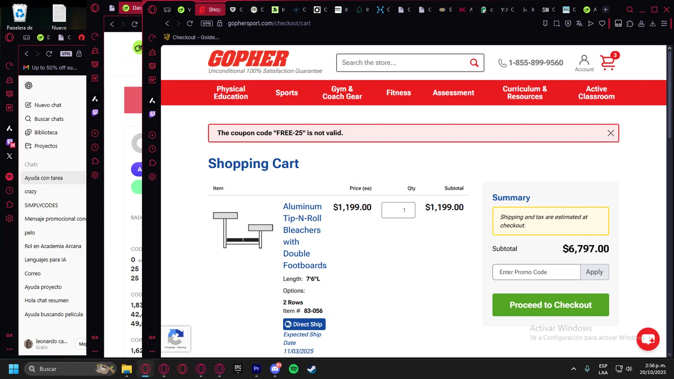Open Twitch in the Gopher window sidebar
Image resolution: width=674 pixels, height=379 pixels.
click(x=152, y=114)
